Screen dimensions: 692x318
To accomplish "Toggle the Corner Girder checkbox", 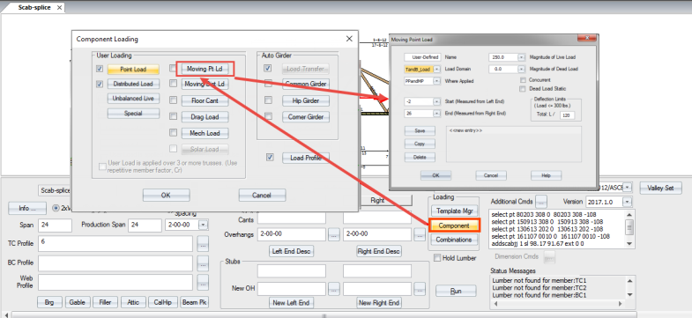I will coord(268,116).
